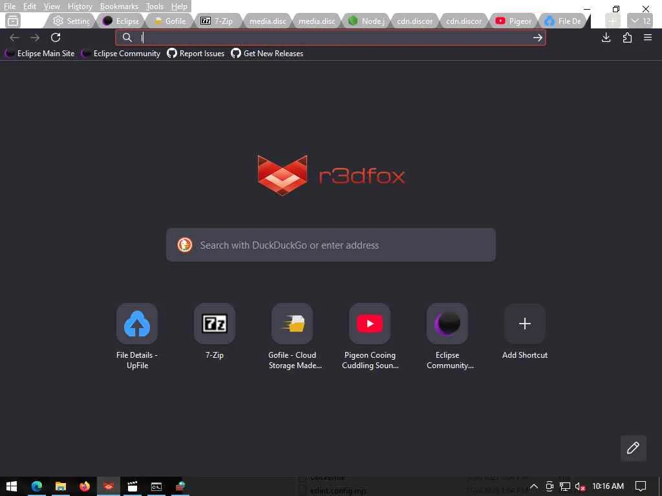Launch Microsoft Edge from taskbar
The image size is (662, 496).
click(37, 486)
